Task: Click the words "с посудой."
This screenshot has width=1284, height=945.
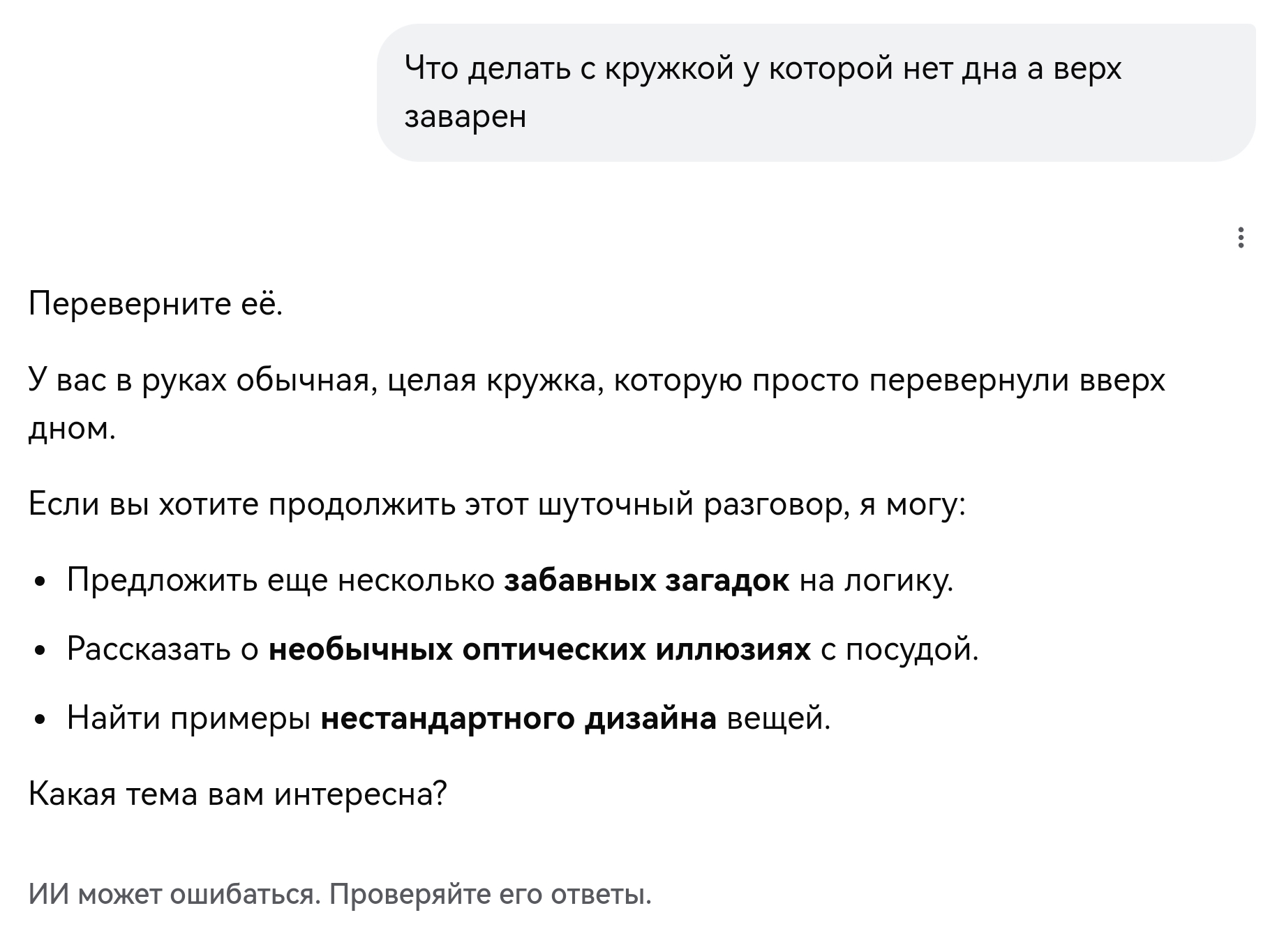Action: (x=900, y=649)
